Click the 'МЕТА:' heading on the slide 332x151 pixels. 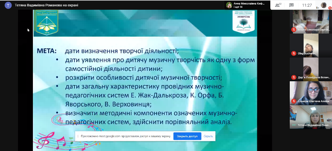[x=47, y=51]
